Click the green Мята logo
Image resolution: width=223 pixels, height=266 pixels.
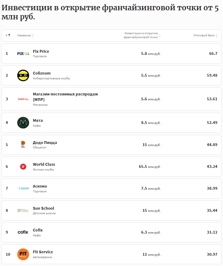(23, 123)
